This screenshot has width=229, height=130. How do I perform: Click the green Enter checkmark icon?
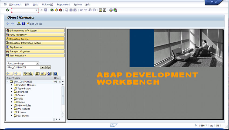(8, 10)
